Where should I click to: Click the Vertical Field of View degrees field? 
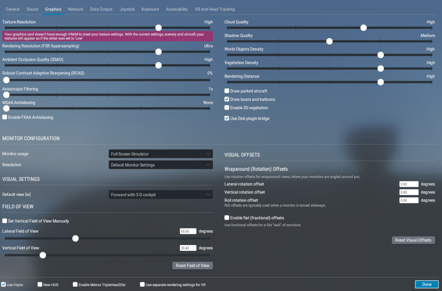pos(188,248)
